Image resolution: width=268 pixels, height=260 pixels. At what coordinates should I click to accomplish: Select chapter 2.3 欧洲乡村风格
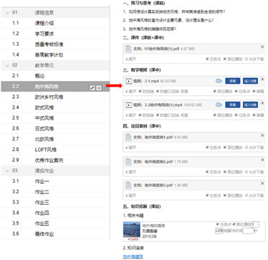55,97
